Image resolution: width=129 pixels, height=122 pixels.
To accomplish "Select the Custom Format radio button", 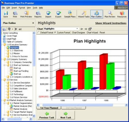I will click(55, 33).
